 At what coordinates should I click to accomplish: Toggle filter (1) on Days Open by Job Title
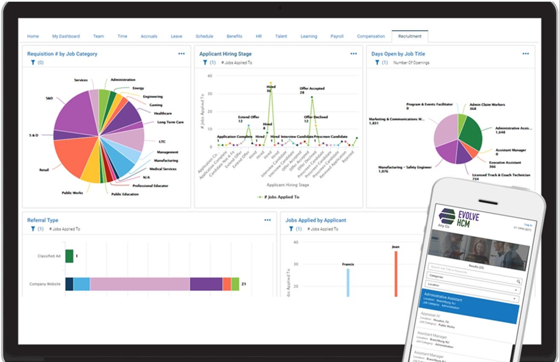[x=385, y=63]
